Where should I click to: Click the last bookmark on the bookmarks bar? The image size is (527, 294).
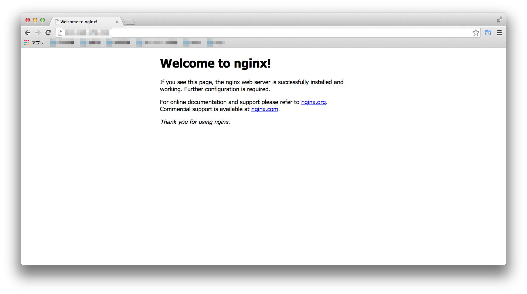point(216,42)
